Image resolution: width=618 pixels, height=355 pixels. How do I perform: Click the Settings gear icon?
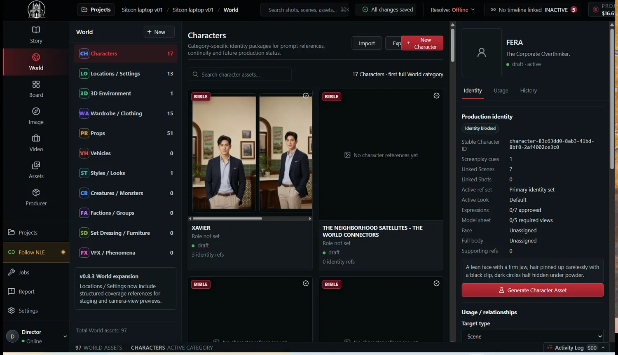coord(12,311)
